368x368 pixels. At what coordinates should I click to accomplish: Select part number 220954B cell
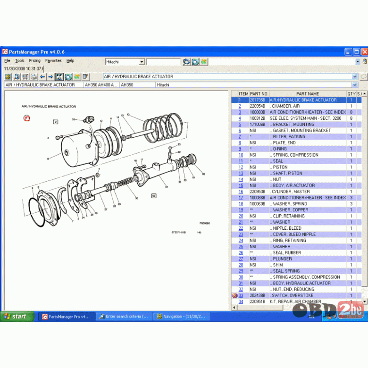259,106
